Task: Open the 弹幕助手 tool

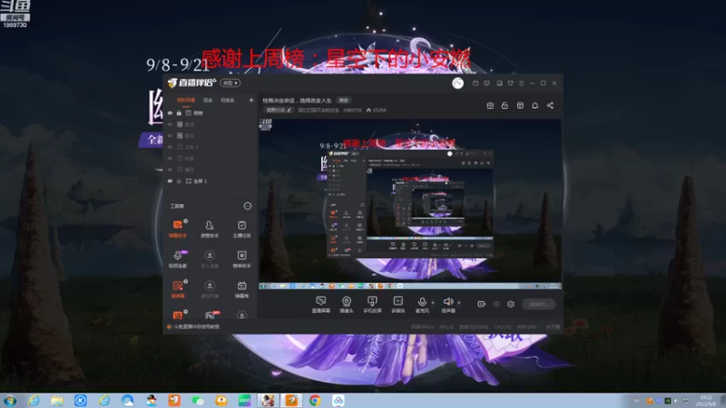Action: click(x=178, y=229)
